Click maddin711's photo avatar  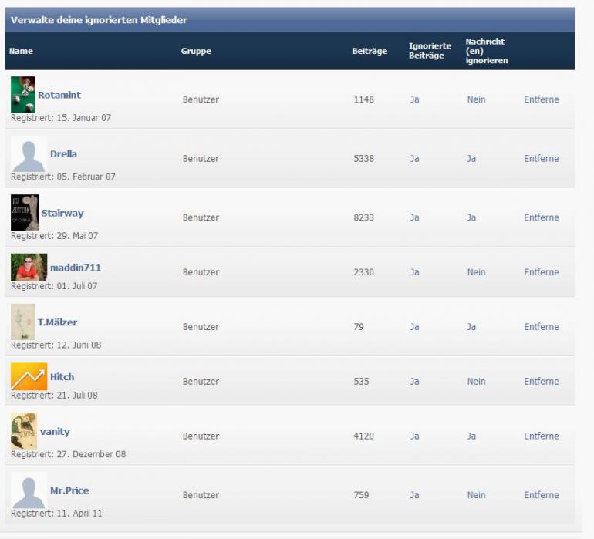(29, 267)
